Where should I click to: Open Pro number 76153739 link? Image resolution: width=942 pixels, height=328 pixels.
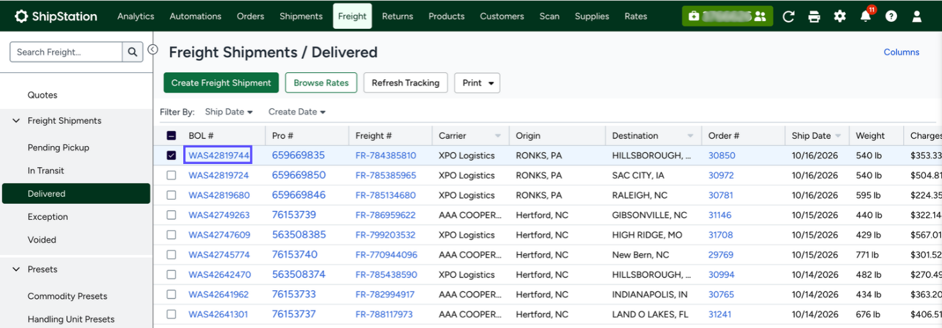click(294, 215)
